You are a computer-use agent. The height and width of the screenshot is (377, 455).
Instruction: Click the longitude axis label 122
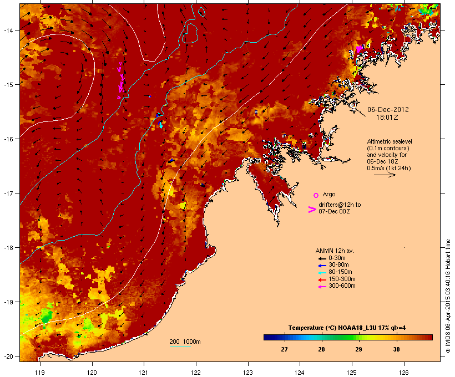coord(196,373)
